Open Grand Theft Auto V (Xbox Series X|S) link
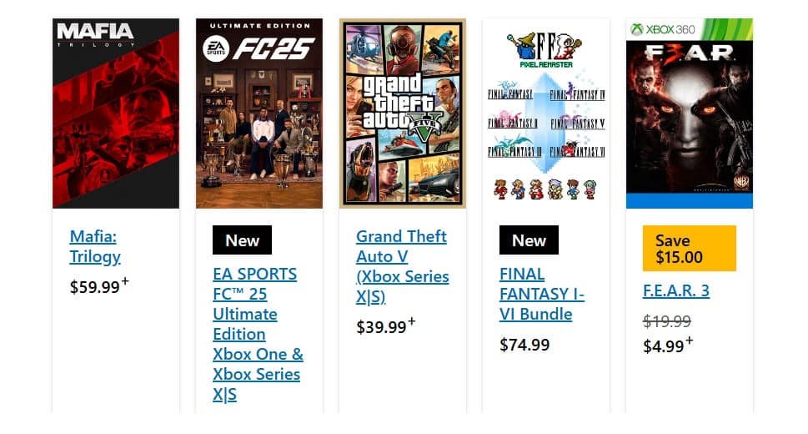This screenshot has width=808, height=434. tap(402, 266)
